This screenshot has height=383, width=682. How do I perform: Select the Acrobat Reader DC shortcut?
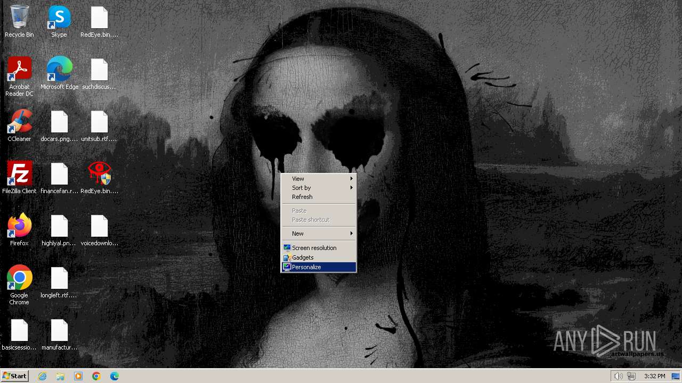coord(19,77)
